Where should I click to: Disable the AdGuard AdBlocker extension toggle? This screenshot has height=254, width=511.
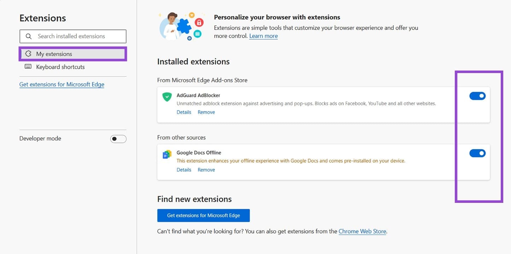(x=477, y=96)
